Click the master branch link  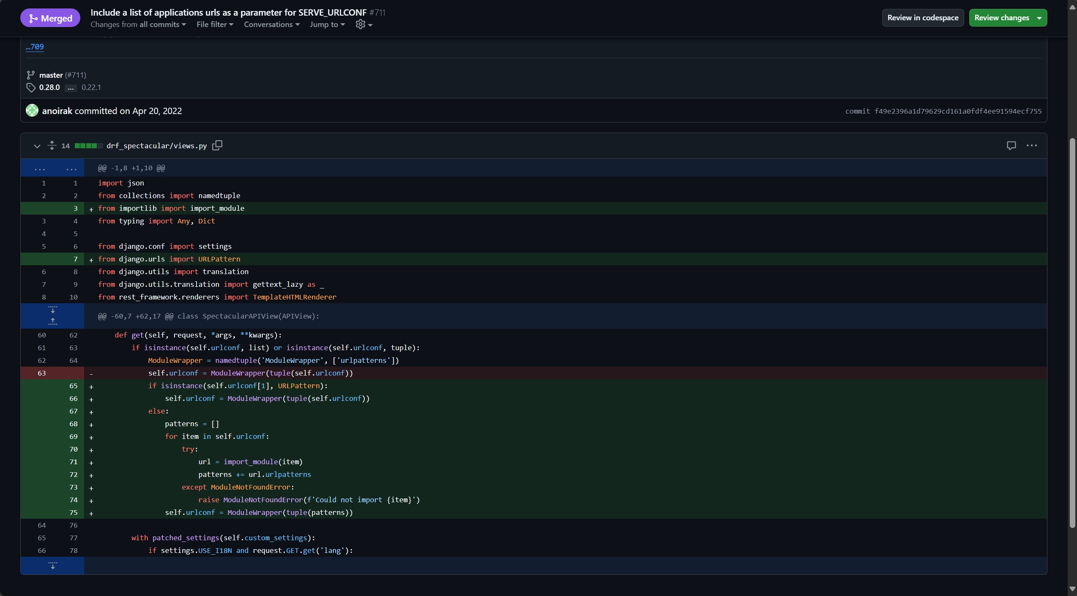[x=51, y=75]
